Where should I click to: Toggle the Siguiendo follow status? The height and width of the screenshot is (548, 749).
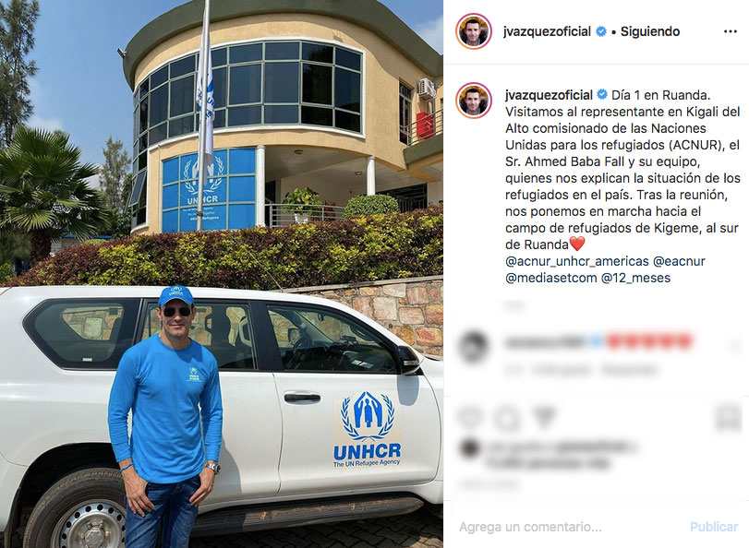(x=649, y=31)
